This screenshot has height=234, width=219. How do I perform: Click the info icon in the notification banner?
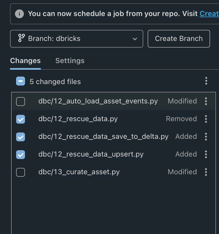[x=19, y=14]
